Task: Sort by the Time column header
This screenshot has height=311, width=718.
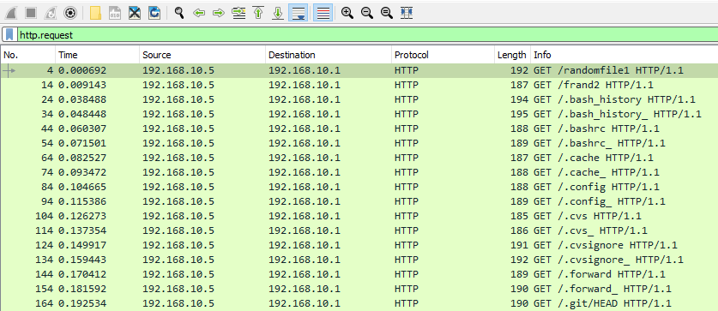Action: tap(98, 55)
